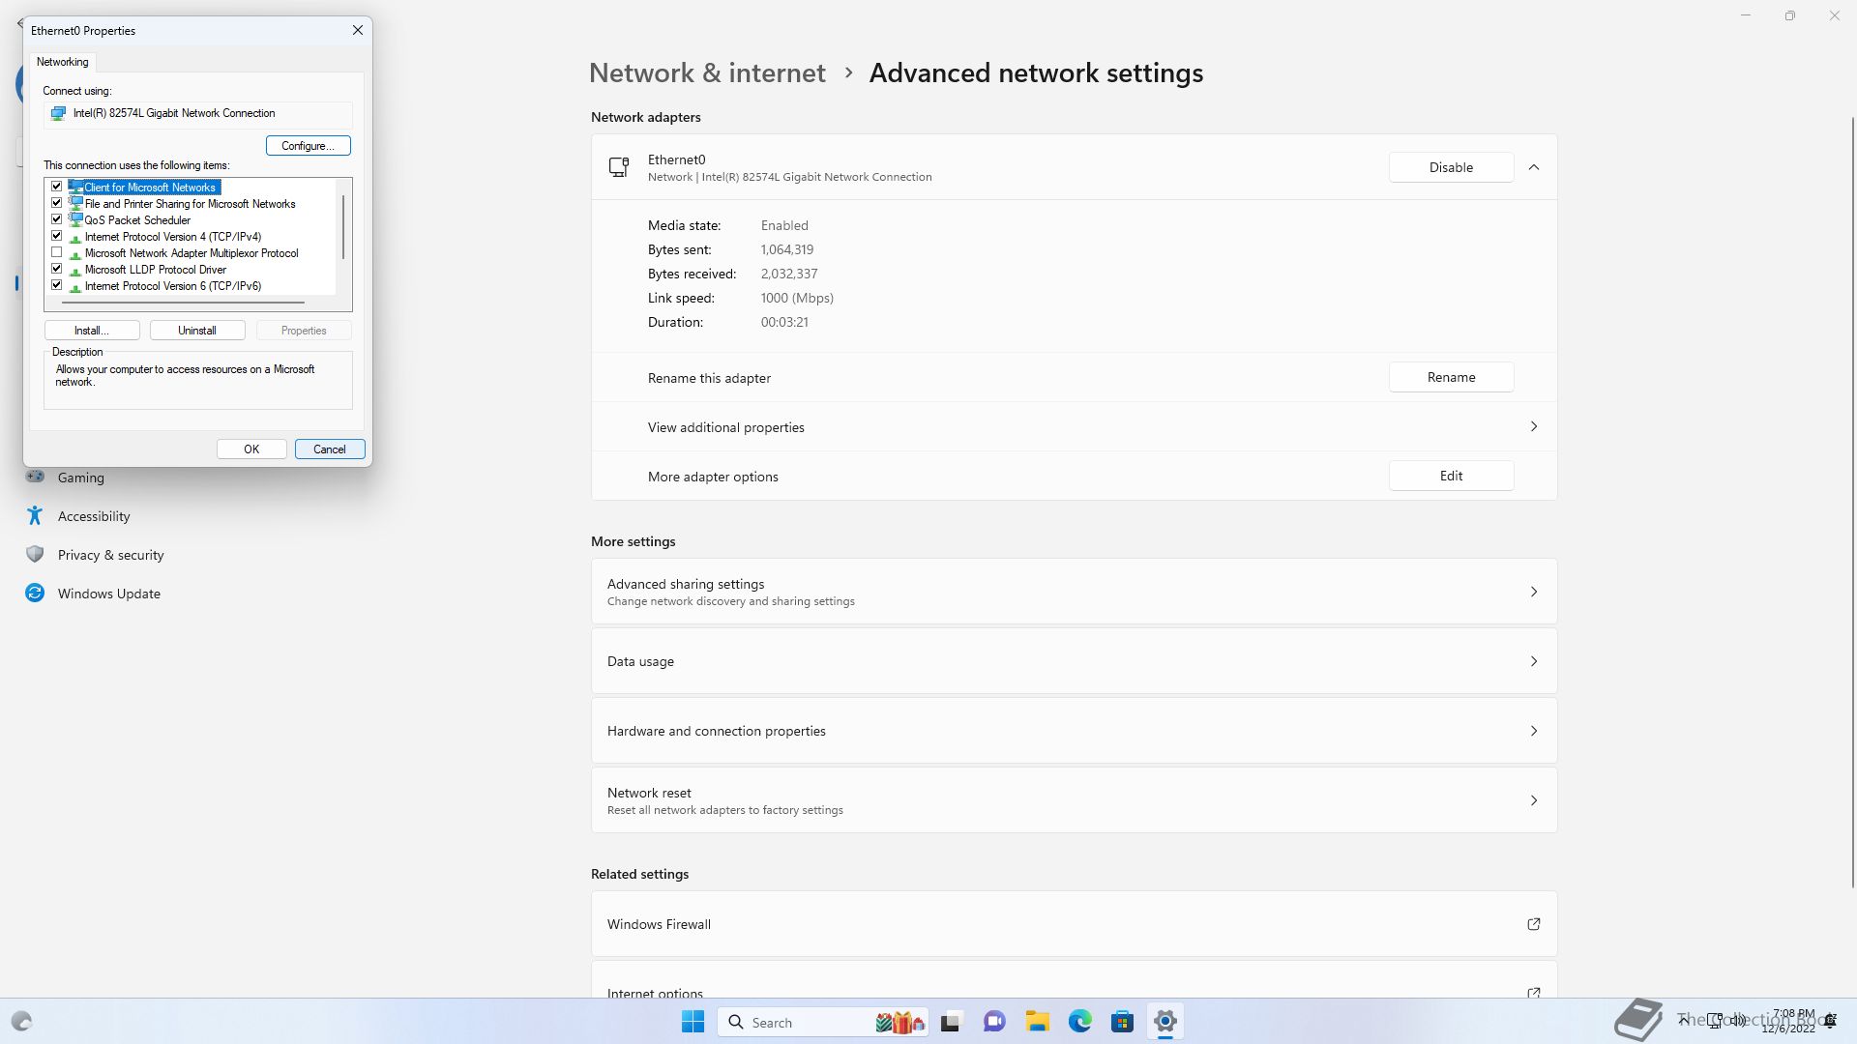
Task: Click the Gaming sidebar icon
Action: point(35,477)
